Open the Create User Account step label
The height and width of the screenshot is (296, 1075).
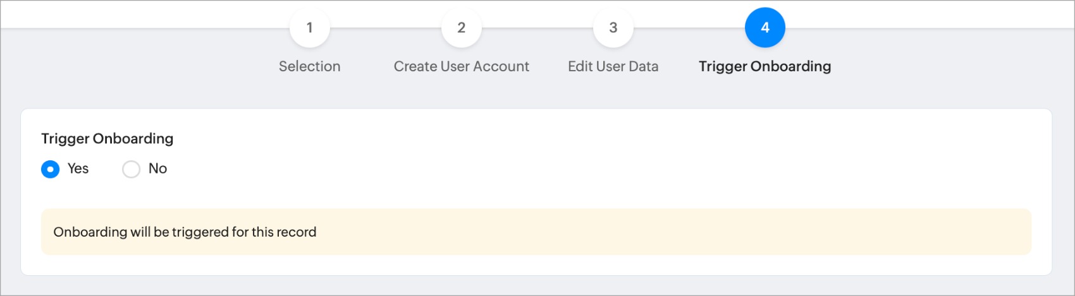point(461,66)
